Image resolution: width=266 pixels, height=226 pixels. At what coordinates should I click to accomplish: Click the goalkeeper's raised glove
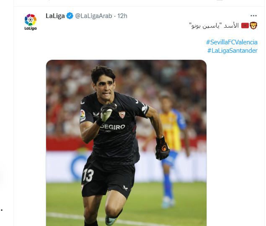coord(107,112)
